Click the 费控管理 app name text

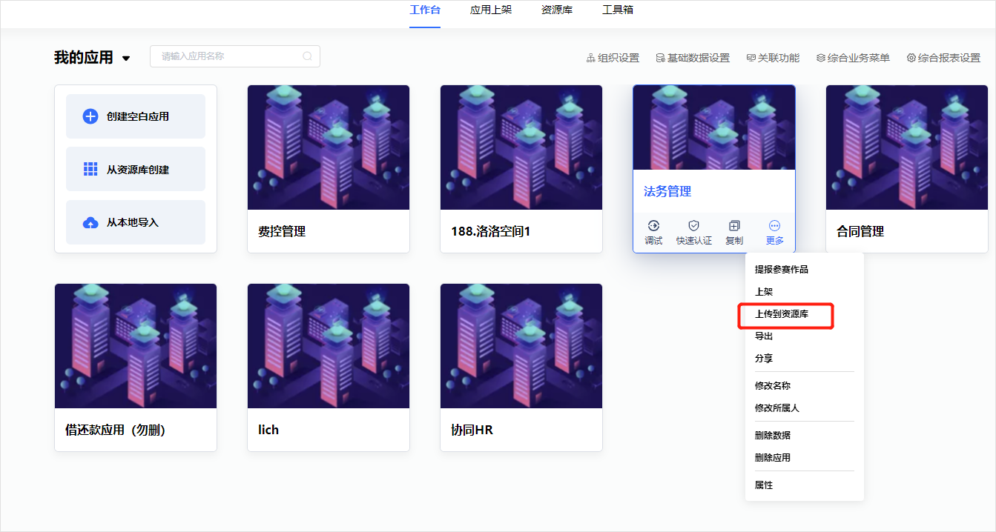[282, 231]
